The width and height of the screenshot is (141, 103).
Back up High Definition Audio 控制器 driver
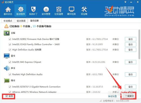pos(131,50)
